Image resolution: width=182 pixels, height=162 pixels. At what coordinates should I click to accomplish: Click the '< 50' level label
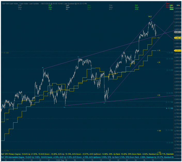coord(159,95)
